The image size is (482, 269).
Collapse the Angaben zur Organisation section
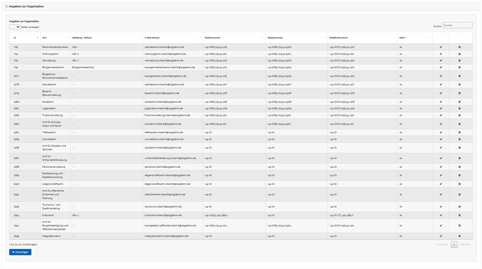(7, 6)
